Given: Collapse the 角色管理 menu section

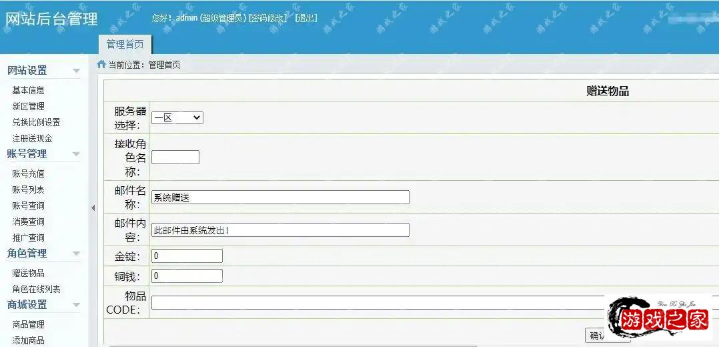Looking at the screenshot, I should coord(76,254).
